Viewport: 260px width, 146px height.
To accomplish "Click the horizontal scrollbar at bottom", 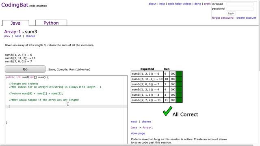I will tap(127, 145).
